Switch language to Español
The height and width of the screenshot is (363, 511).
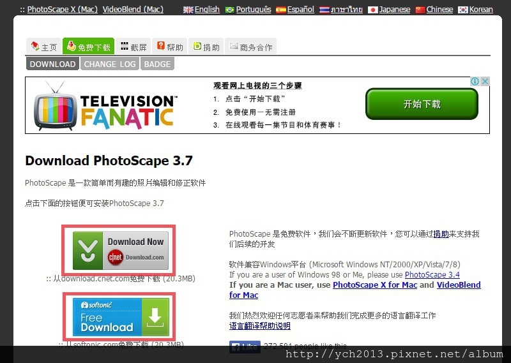(x=300, y=10)
